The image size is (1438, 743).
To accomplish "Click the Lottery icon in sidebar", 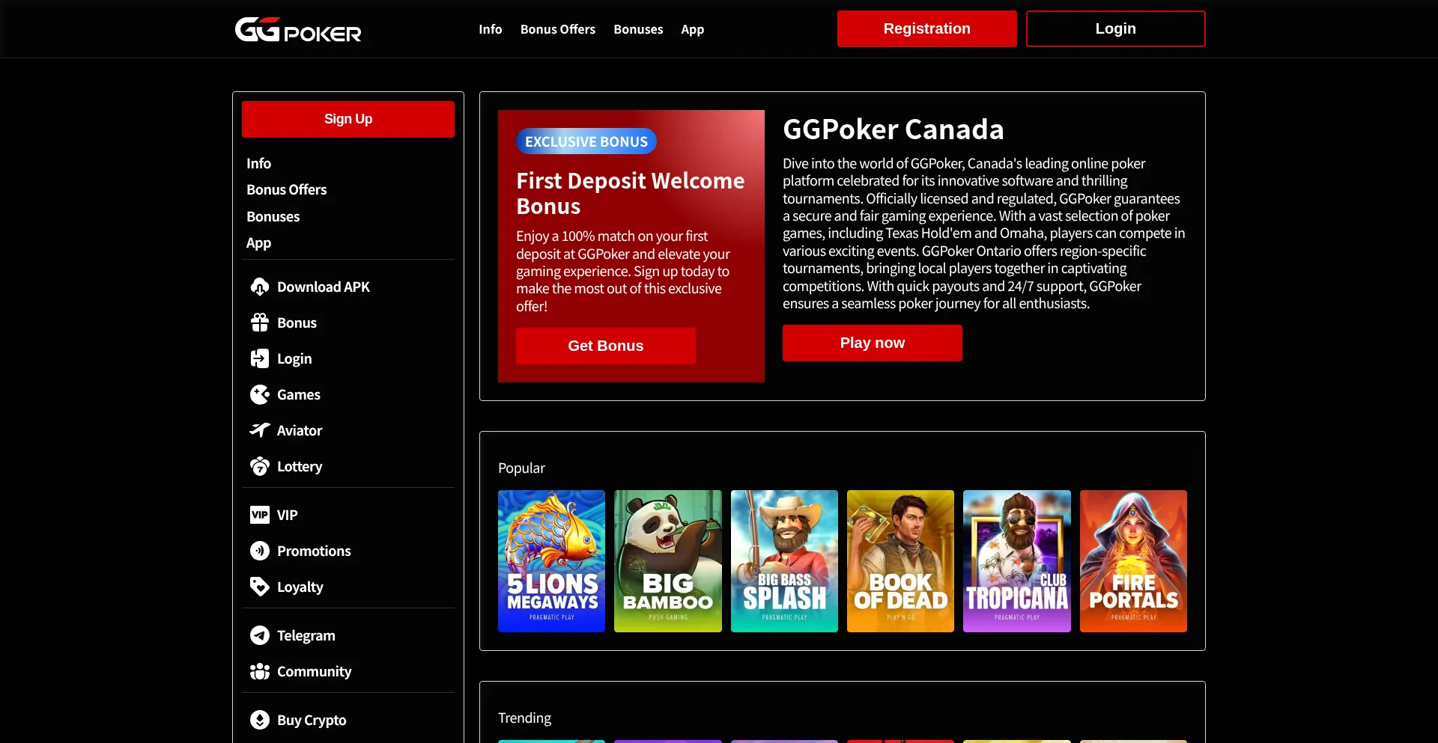I will (x=260, y=466).
